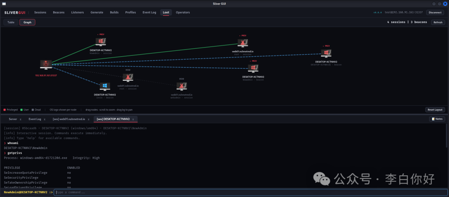Select the DESKTOP-KCTNNV2 NewAdmin session node

coord(101,42)
